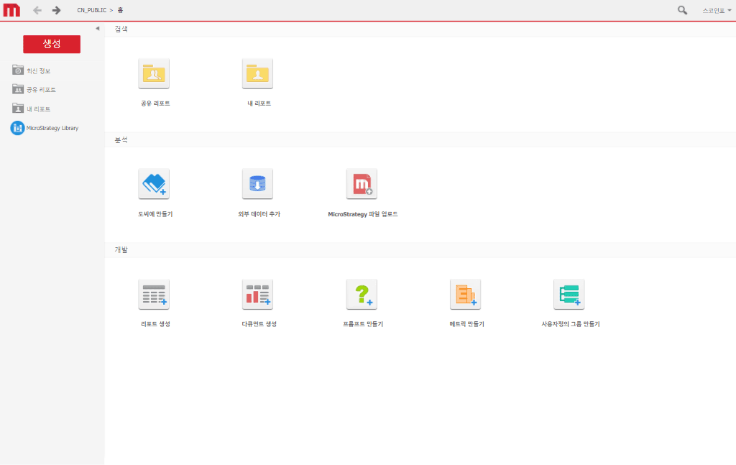Screen dimensions: 736x465
Task: Click the 리포트 생성 grid icon
Action: [154, 295]
